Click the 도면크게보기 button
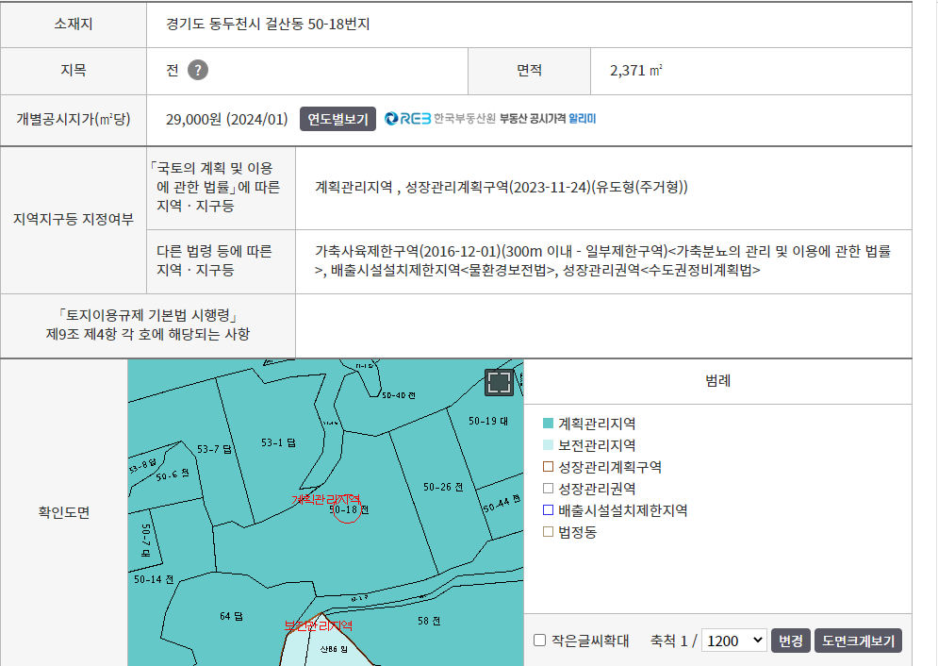 (x=858, y=641)
